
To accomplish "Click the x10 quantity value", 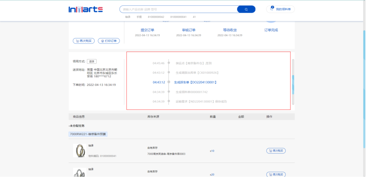I will click(x=212, y=151).
